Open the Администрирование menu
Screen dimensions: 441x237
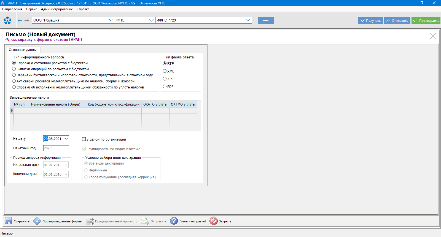pos(57,9)
